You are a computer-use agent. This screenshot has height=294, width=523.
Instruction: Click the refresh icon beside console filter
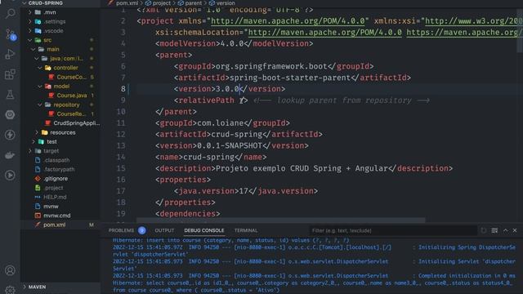pyautogui.click(x=484, y=230)
